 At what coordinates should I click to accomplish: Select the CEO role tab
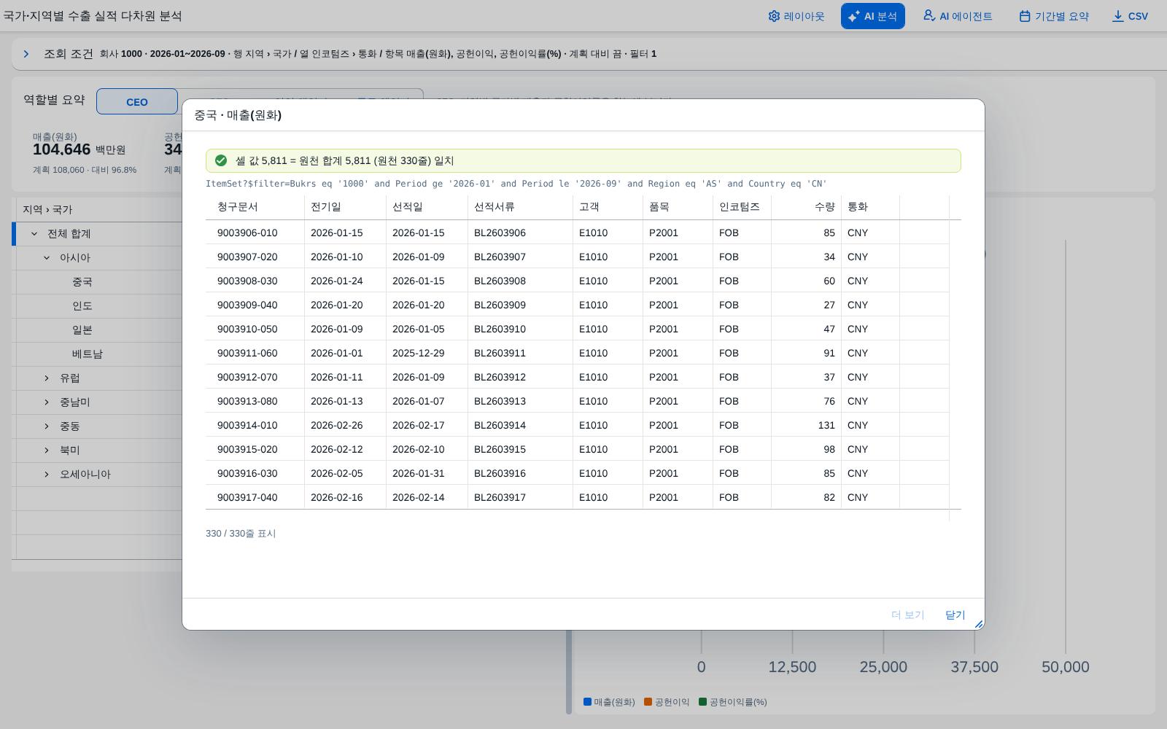point(137,102)
